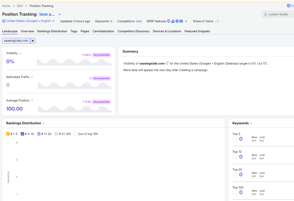294x201 pixels.
Task: Expand the SERP features dropdown arrow
Action: coord(186,21)
